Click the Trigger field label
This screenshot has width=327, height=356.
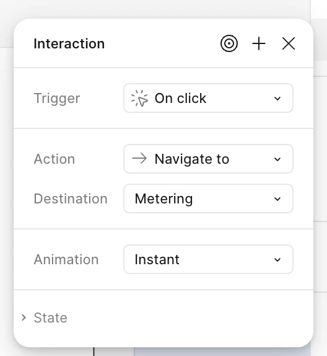pyautogui.click(x=57, y=99)
